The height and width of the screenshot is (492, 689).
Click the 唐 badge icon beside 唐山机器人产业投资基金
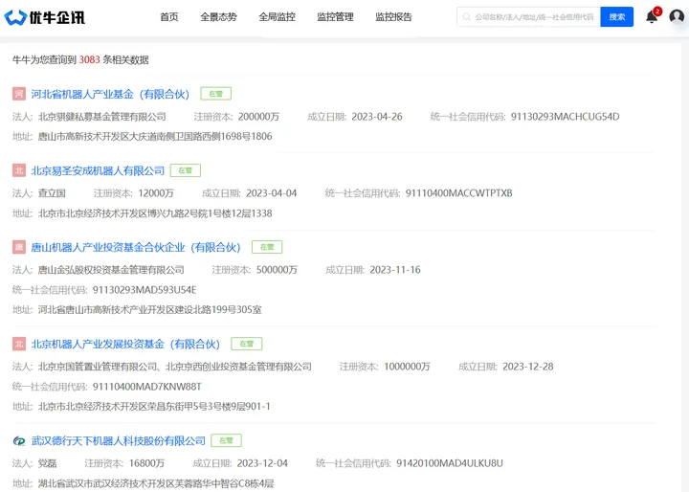pyautogui.click(x=19, y=247)
